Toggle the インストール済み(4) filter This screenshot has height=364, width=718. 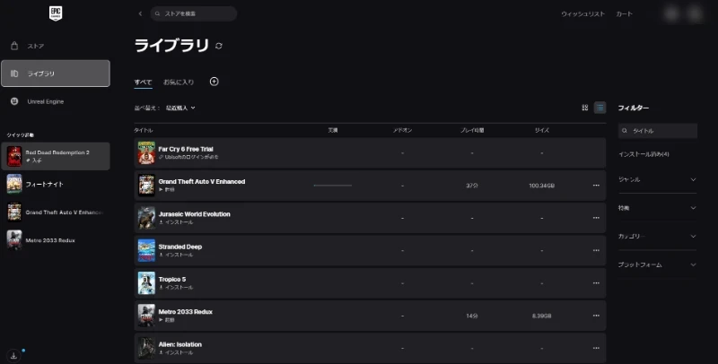coord(644,154)
